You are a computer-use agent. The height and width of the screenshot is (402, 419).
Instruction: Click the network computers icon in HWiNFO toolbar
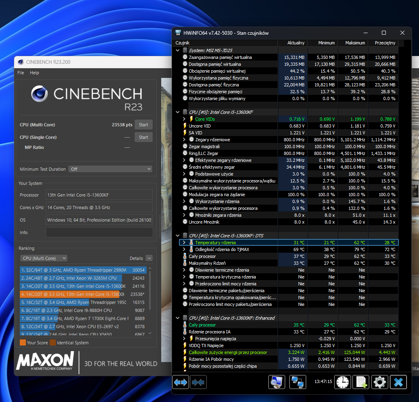[297, 382]
